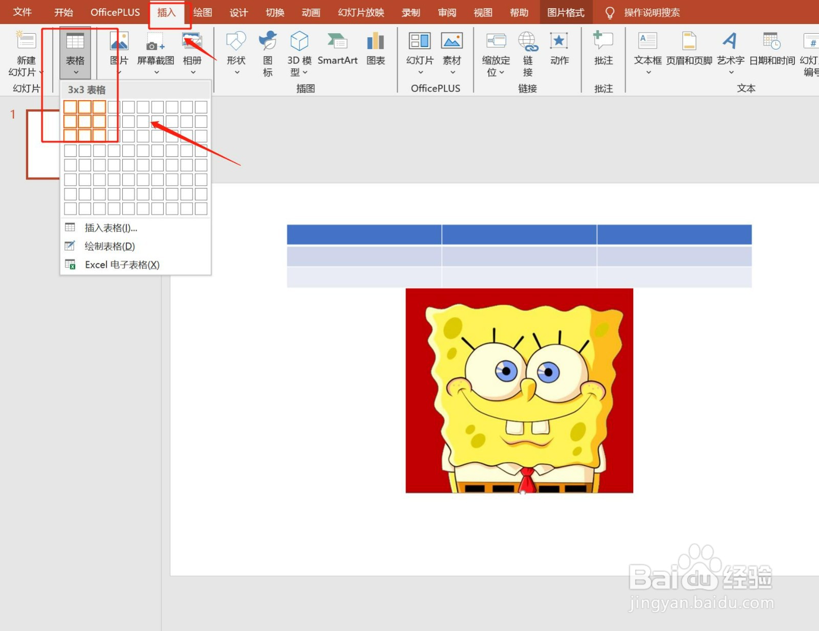
Task: Switch to the Transitions (切换) tab
Action: pos(275,12)
